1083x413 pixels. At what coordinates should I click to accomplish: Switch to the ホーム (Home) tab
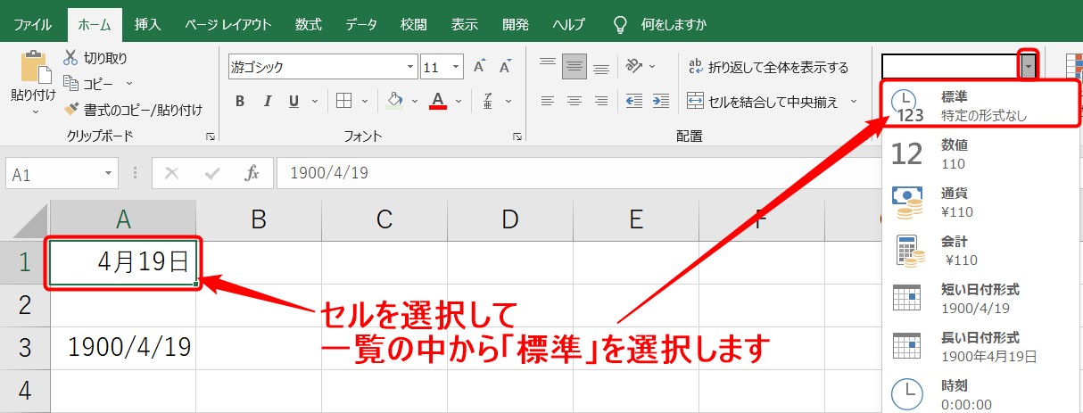[x=95, y=24]
